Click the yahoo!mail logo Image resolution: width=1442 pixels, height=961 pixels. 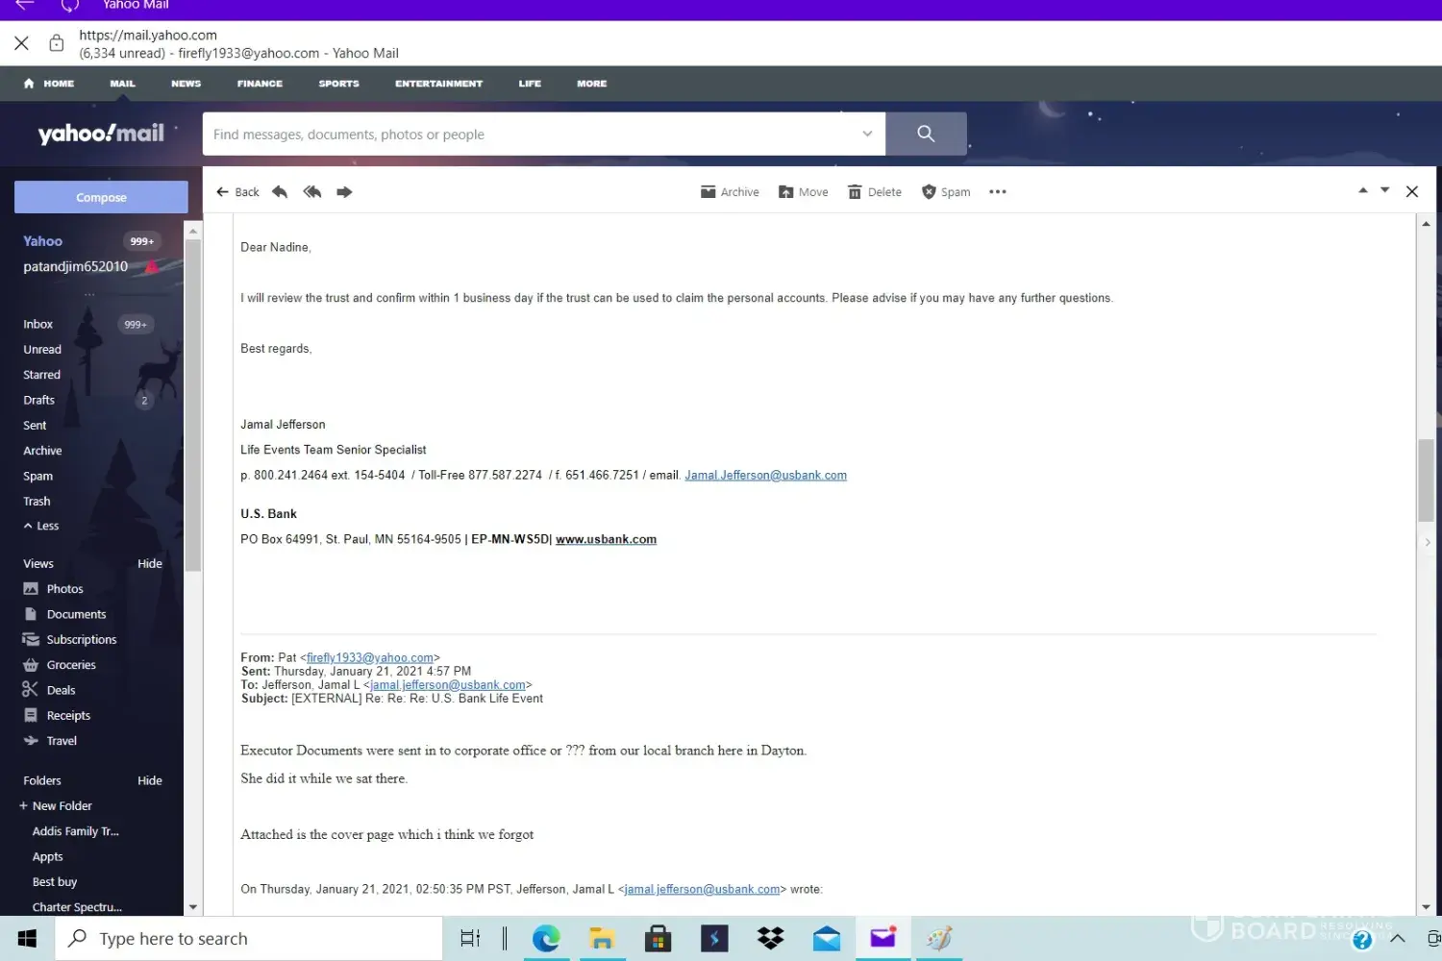[101, 134]
